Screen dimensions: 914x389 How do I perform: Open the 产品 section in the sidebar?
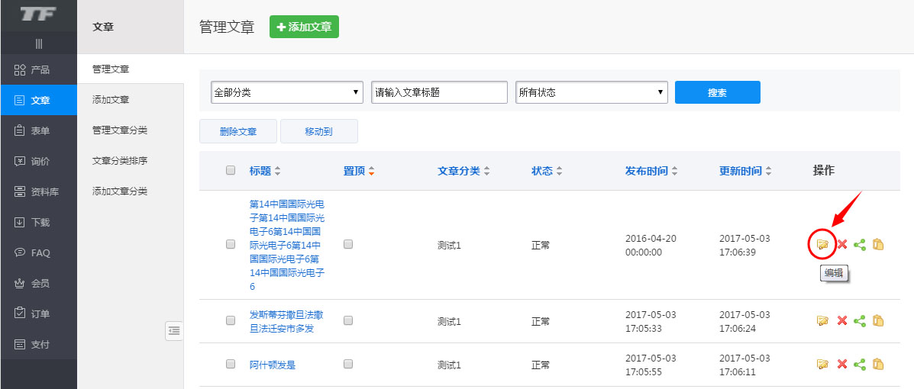[x=38, y=69]
